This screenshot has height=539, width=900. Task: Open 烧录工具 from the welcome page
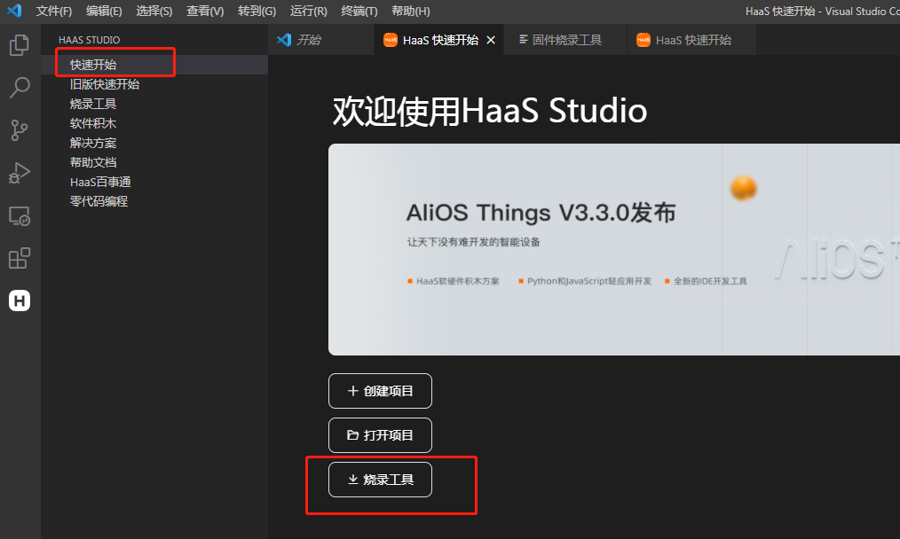(379, 479)
